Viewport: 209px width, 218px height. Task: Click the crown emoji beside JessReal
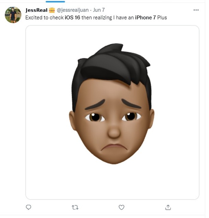coord(52,10)
